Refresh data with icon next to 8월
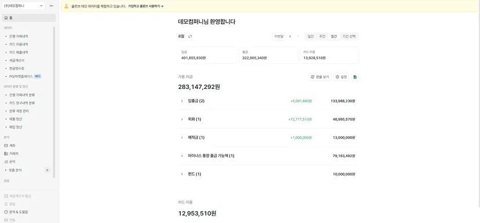The width and height of the screenshot is (480, 223). pyautogui.click(x=190, y=36)
